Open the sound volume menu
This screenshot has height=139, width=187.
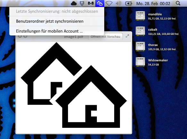[x=118, y=4]
